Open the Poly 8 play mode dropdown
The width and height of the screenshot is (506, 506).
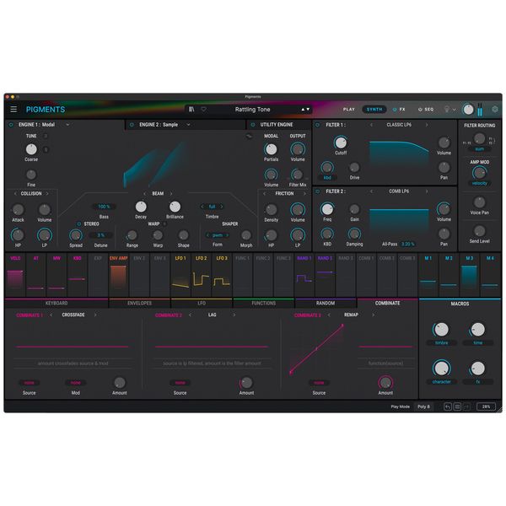click(x=424, y=406)
